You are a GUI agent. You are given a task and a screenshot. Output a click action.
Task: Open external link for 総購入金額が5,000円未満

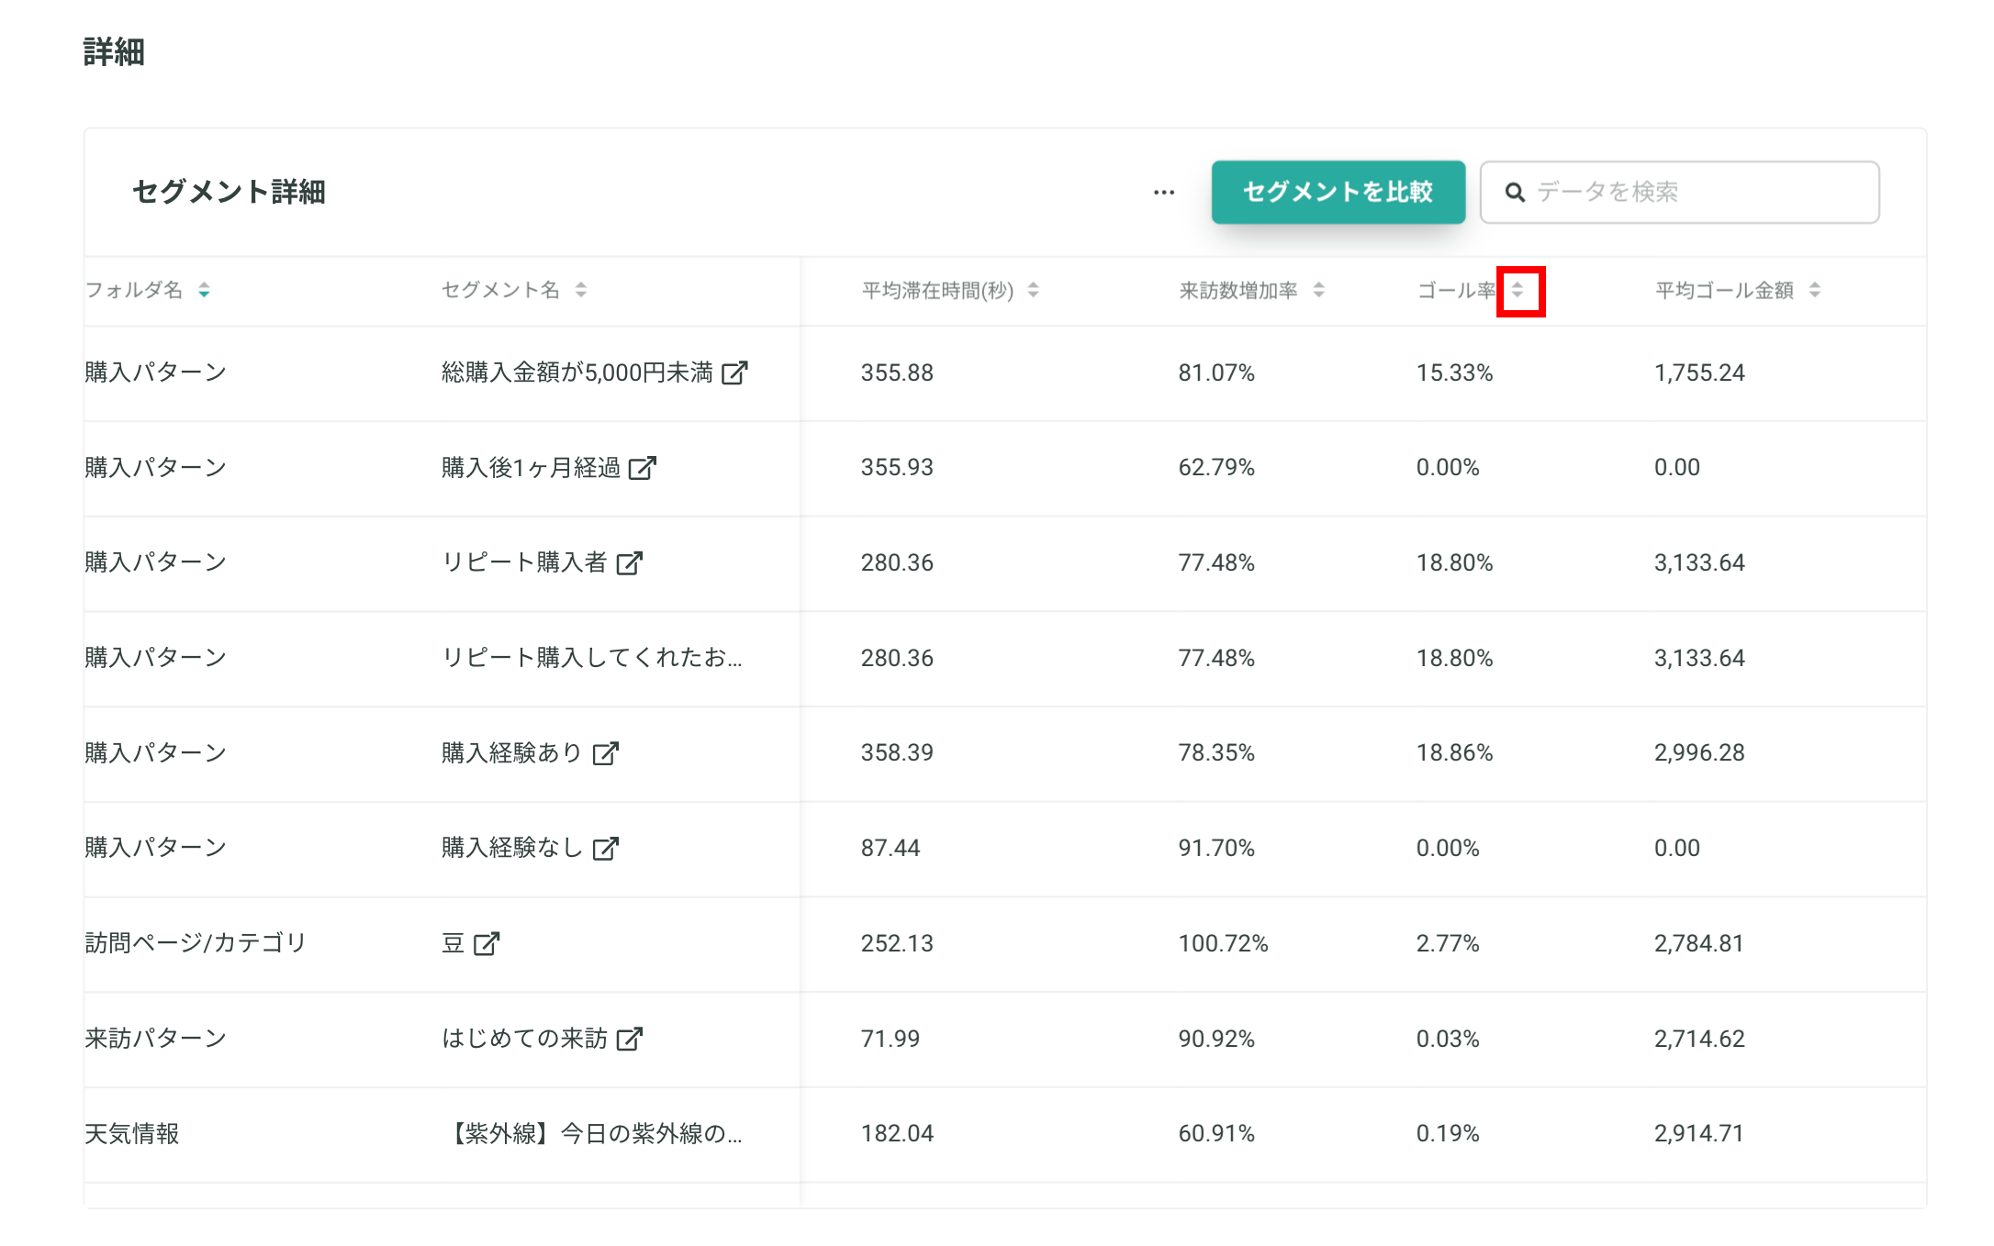(734, 373)
